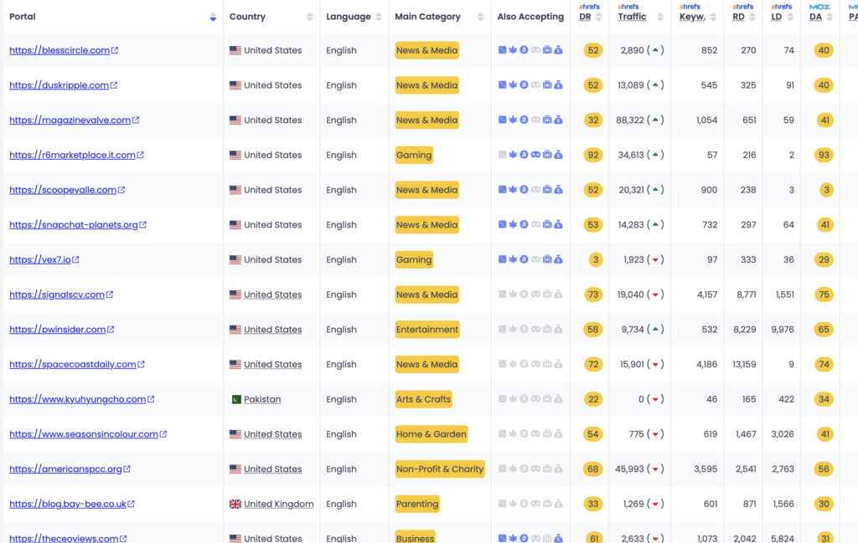Open the https://www.seasonsincolour.com link
Image resolution: width=858 pixels, height=543 pixels.
pos(84,434)
